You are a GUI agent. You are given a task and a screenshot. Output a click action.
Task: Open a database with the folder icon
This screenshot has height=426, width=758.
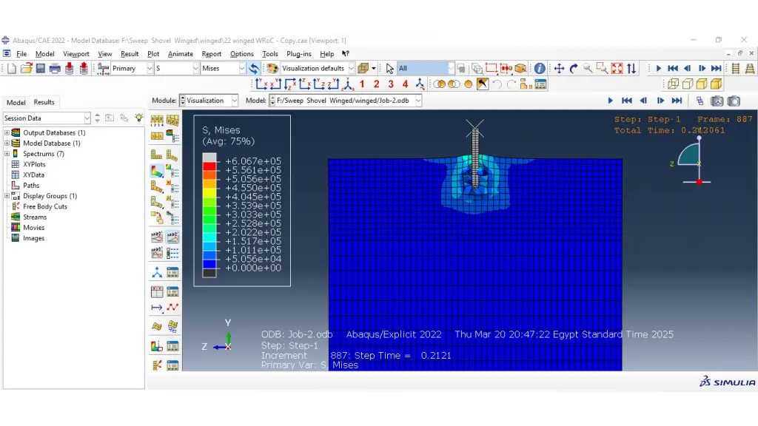(26, 69)
